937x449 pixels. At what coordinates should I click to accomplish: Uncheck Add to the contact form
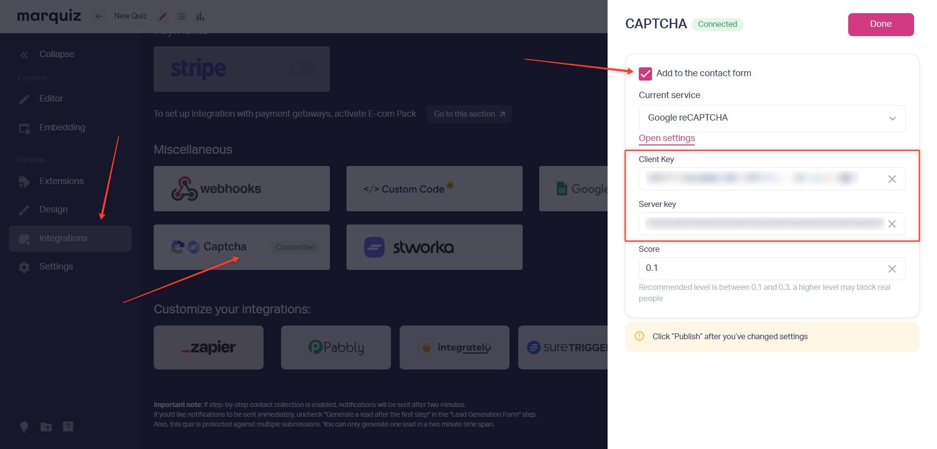[645, 73]
